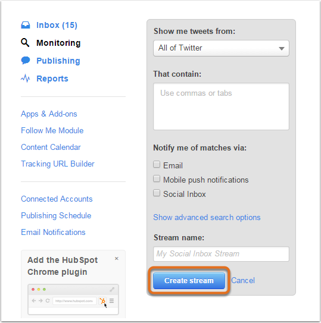321x323 pixels.
Task: Open Connected Accounts settings
Action: coord(57,199)
